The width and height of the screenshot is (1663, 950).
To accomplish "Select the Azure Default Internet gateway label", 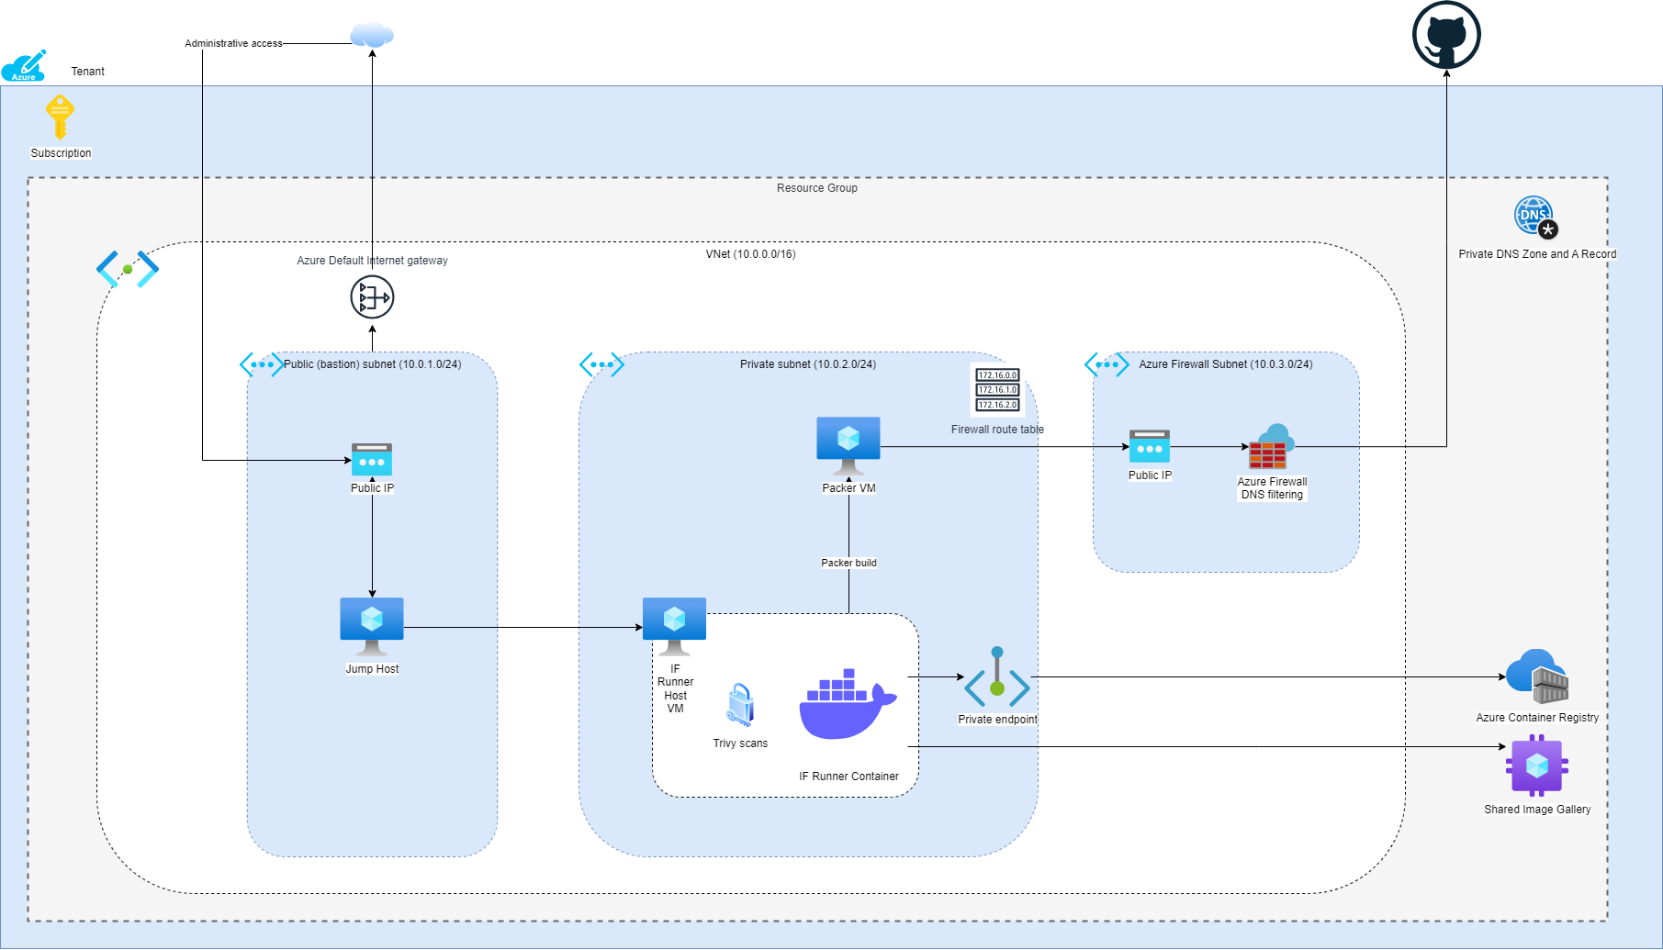I will point(372,261).
